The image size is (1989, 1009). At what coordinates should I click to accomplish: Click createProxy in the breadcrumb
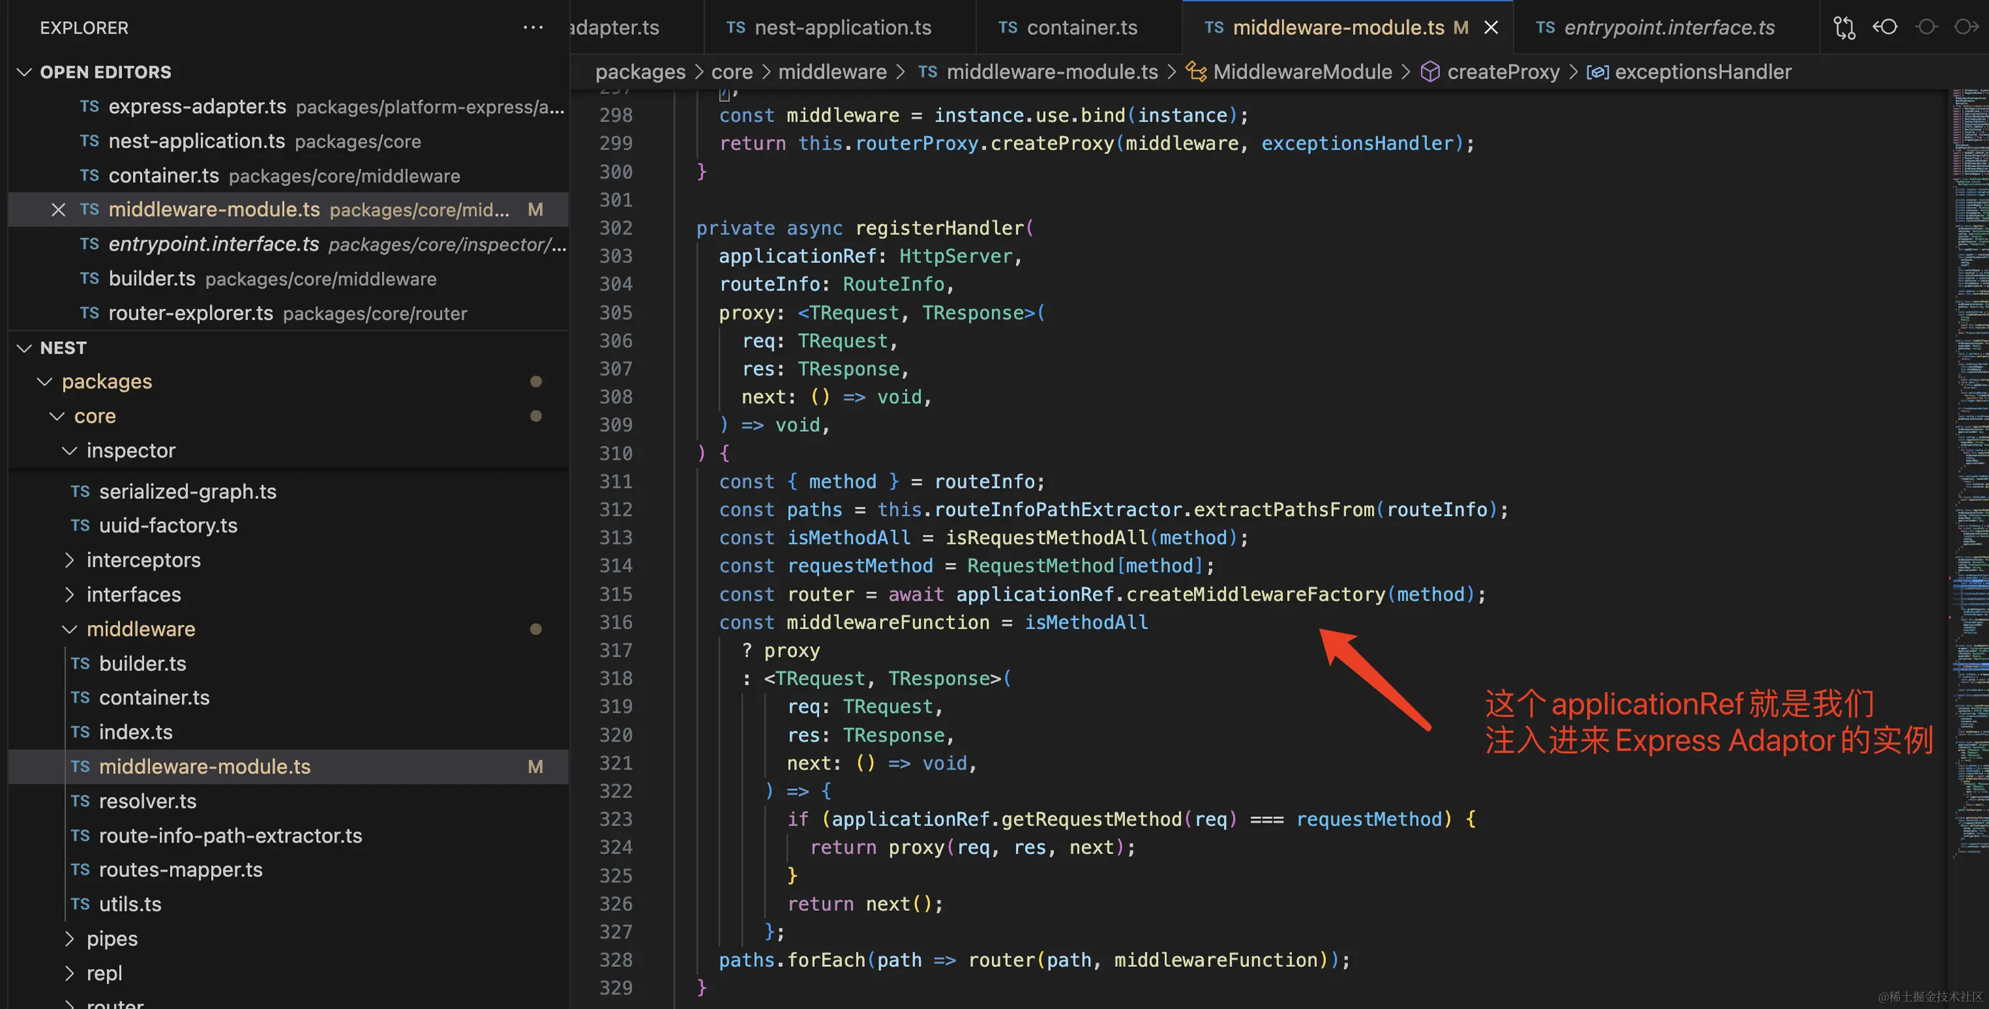click(x=1504, y=72)
